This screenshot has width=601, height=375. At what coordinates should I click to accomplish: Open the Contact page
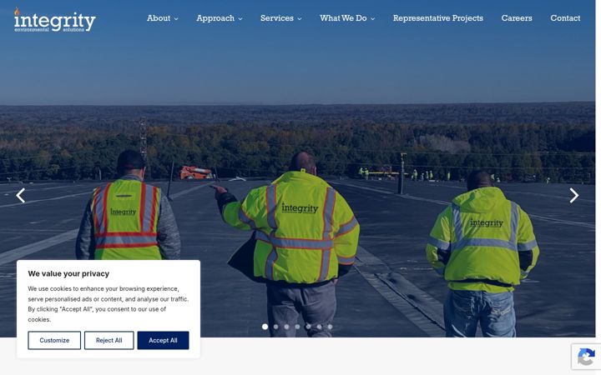tap(565, 18)
